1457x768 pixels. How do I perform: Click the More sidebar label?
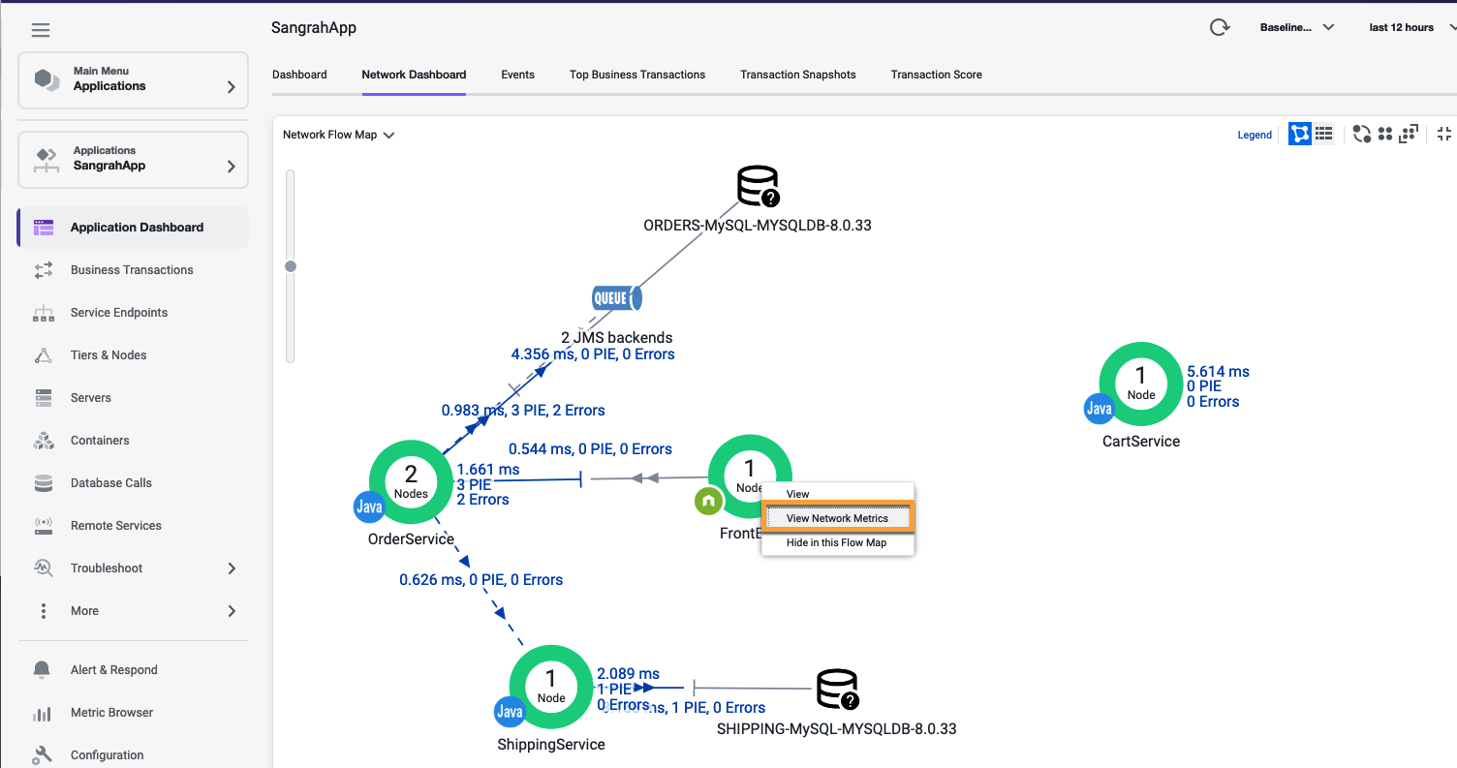pyautogui.click(x=84, y=611)
